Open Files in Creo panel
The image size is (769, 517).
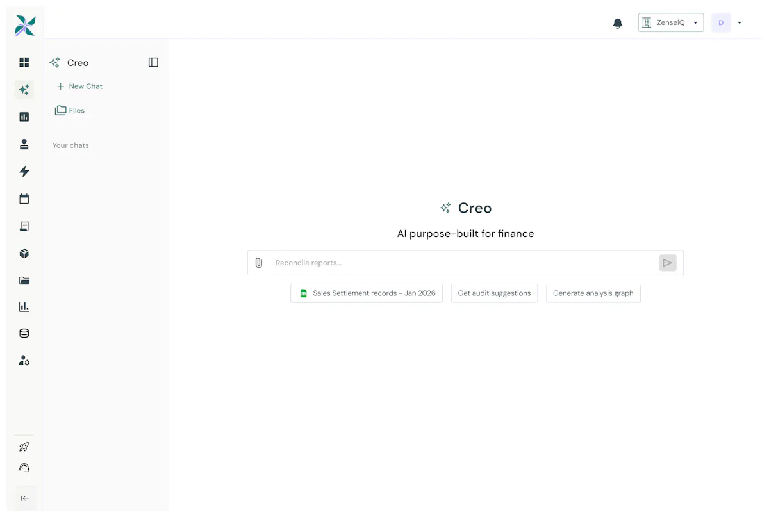click(70, 110)
